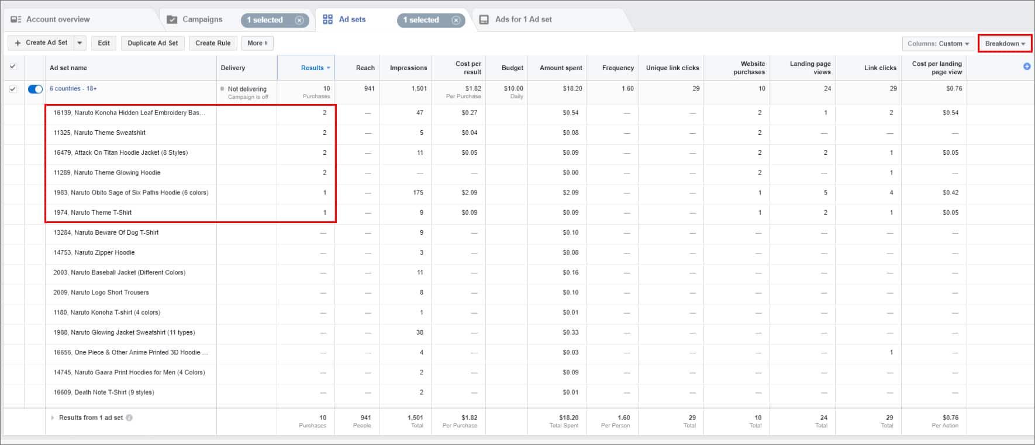Viewport: 1035px width, 445px height.
Task: Select row 1983, Naruto Obito Sage of Six Paths
Action: (131, 192)
